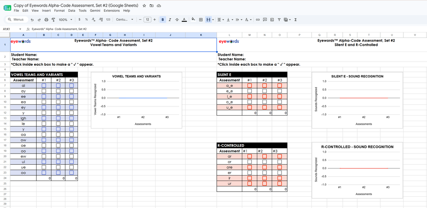Toggle italic formatting
The height and width of the screenshot is (208, 427).
[170, 20]
